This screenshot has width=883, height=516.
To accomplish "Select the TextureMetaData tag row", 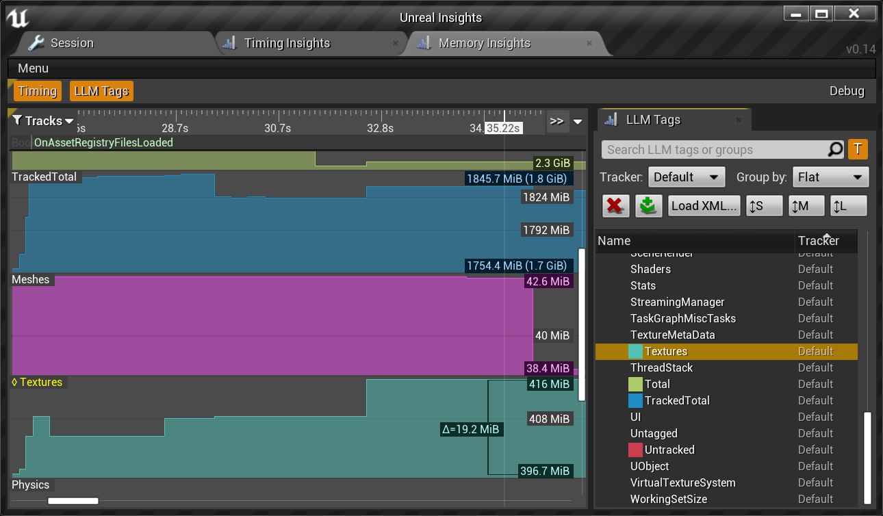I will 726,335.
